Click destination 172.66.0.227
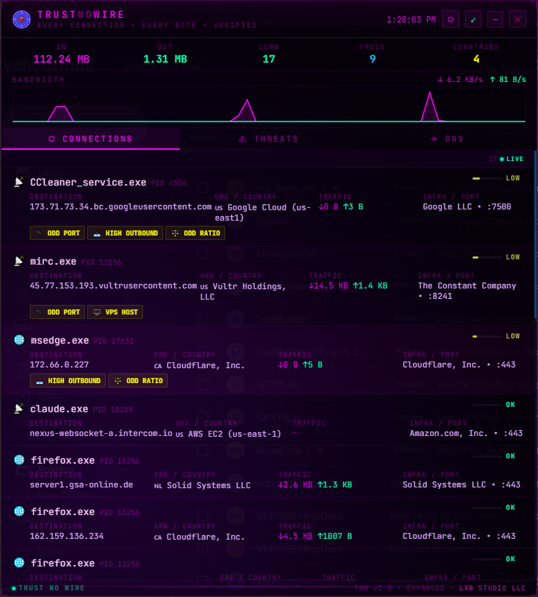 coord(59,364)
